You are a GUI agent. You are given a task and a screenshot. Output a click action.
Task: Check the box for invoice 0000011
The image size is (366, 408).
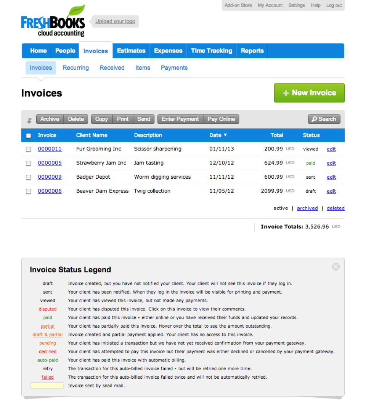(x=29, y=149)
